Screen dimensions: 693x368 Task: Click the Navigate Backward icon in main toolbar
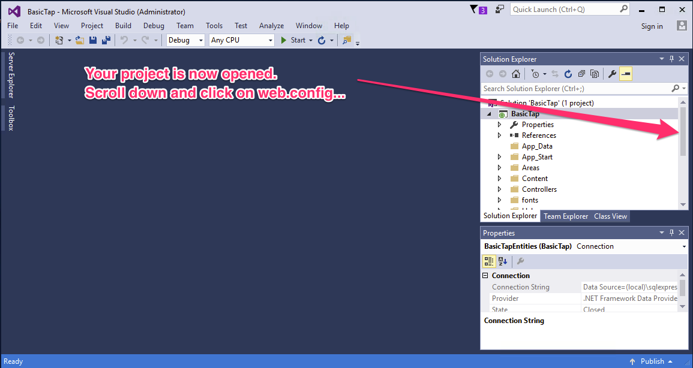(x=20, y=40)
